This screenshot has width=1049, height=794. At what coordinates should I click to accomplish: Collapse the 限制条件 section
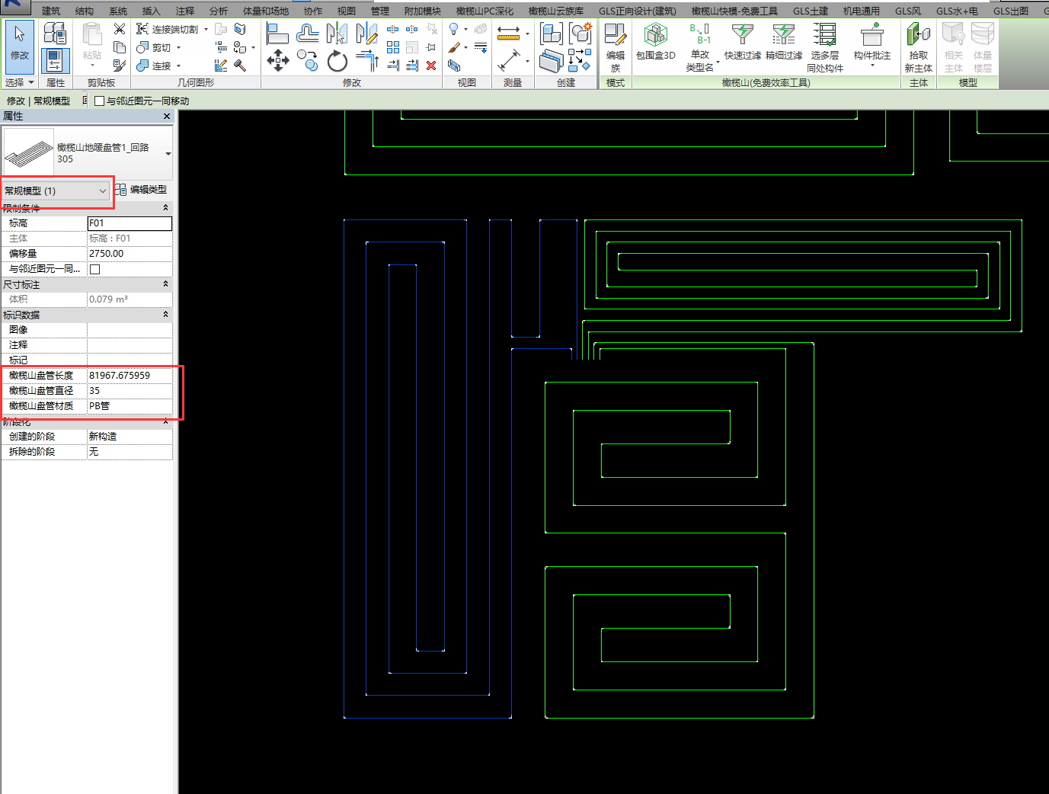(165, 208)
